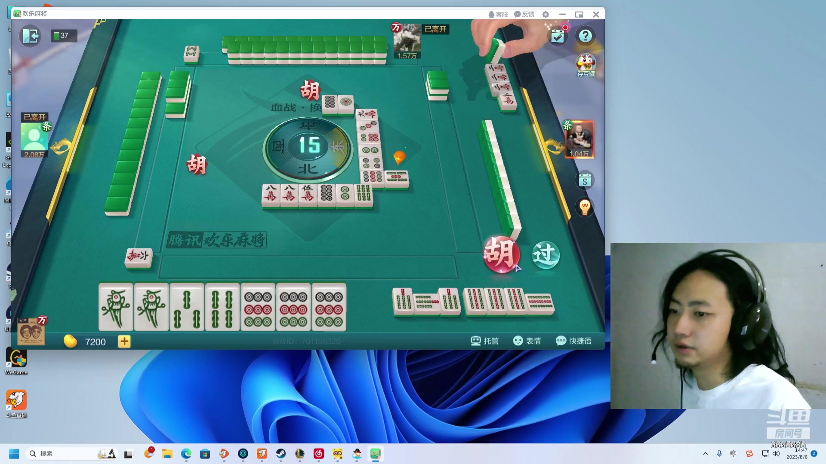The image size is (826, 464).
Task: Open the Windows Start menu
Action: pyautogui.click(x=14, y=454)
